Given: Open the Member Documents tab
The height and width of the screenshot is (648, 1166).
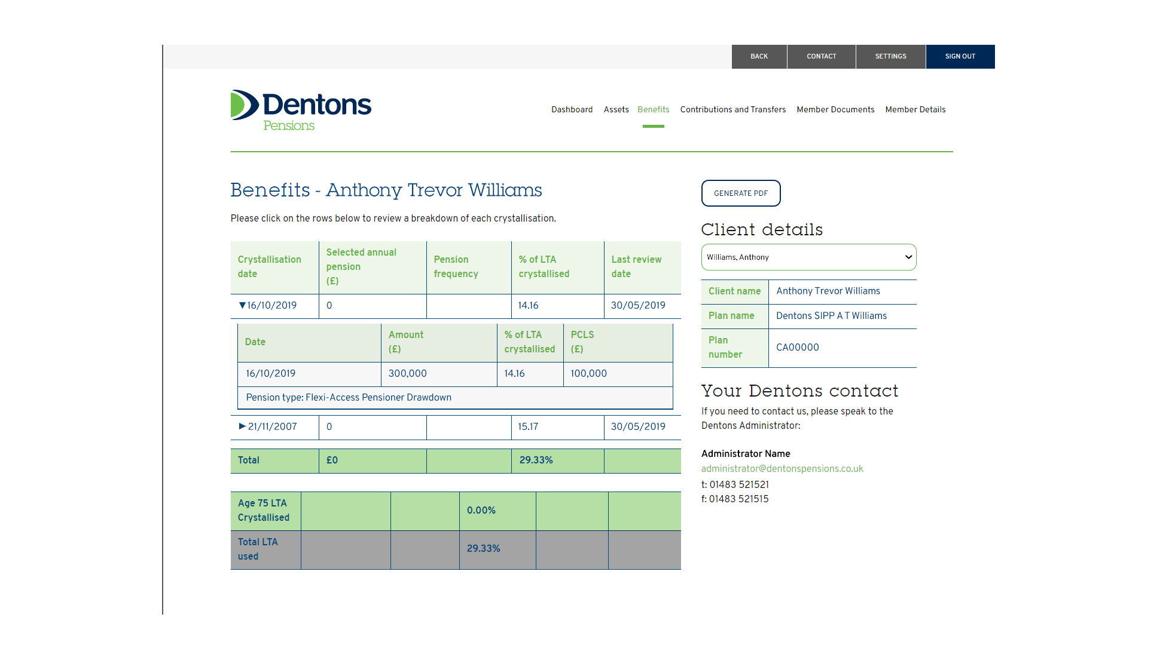Looking at the screenshot, I should (x=835, y=109).
